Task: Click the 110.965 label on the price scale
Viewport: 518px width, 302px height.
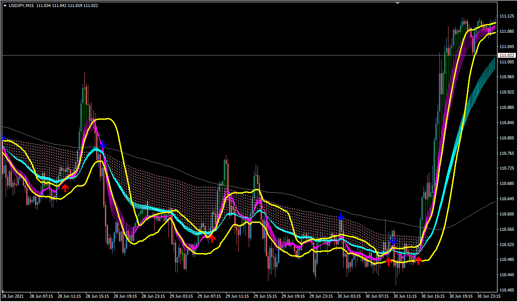Action: [x=507, y=77]
